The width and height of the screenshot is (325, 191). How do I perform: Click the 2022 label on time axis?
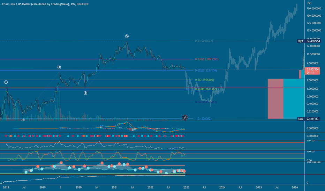[x=150, y=188]
